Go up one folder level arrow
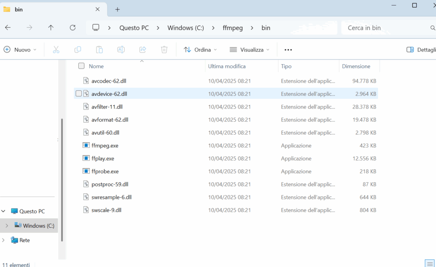Screen dimensions: 436x267 coord(51,28)
